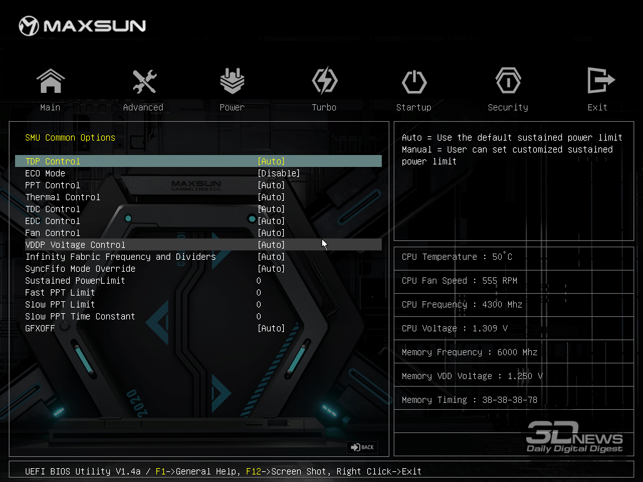Image resolution: width=643 pixels, height=482 pixels.
Task: Click the CPU Frequency reading
Action: point(462,304)
